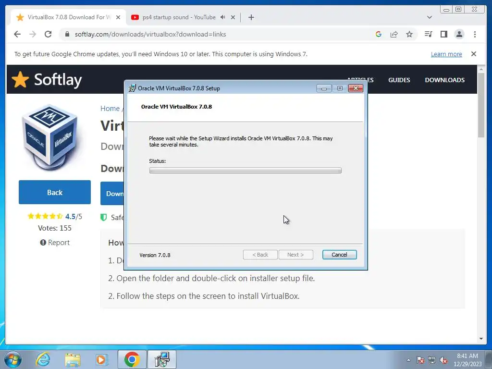The width and height of the screenshot is (492, 369).
Task: Click the Google search icon in address bar
Action: (379, 34)
